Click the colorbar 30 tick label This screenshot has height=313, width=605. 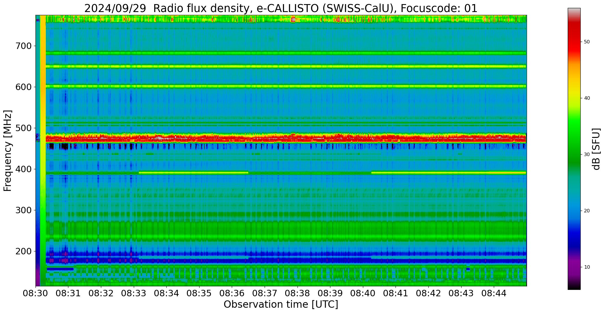tap(587, 155)
